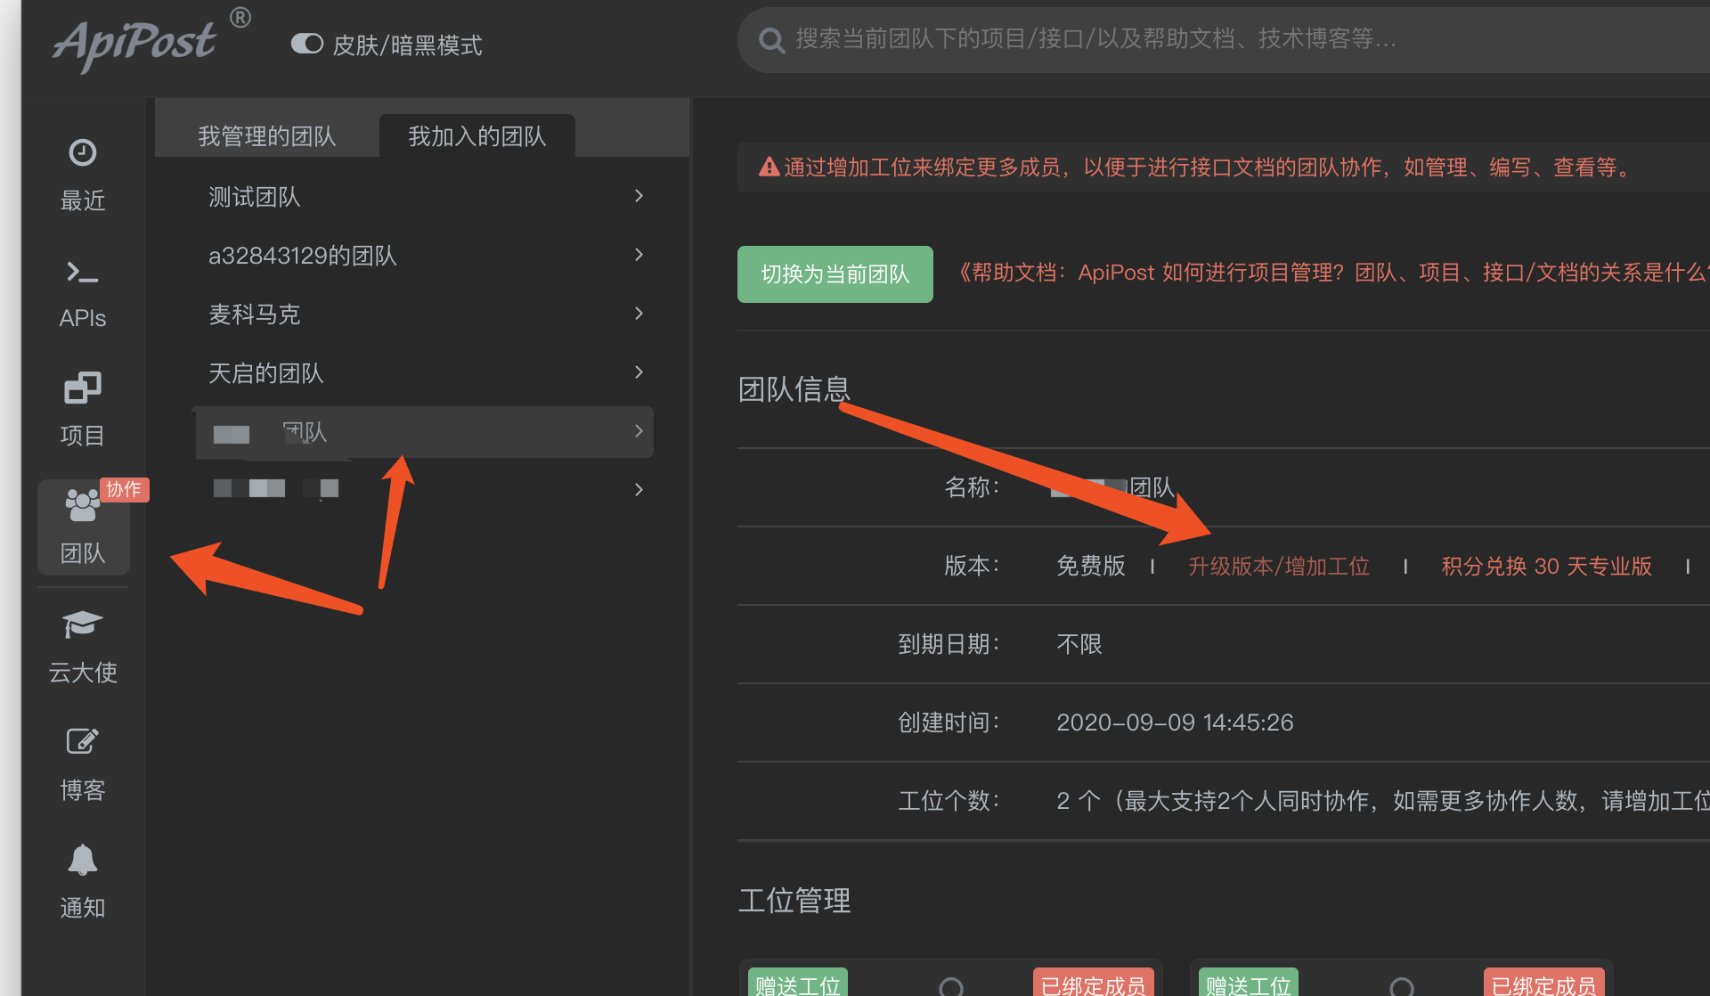This screenshot has width=1710, height=996.
Task: Click the search magnifier icon
Action: click(771, 40)
